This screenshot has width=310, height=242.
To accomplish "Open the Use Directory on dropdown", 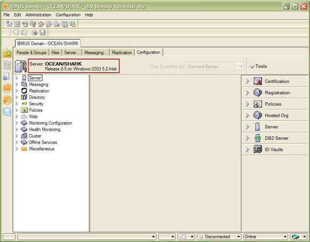I will pos(240,66).
